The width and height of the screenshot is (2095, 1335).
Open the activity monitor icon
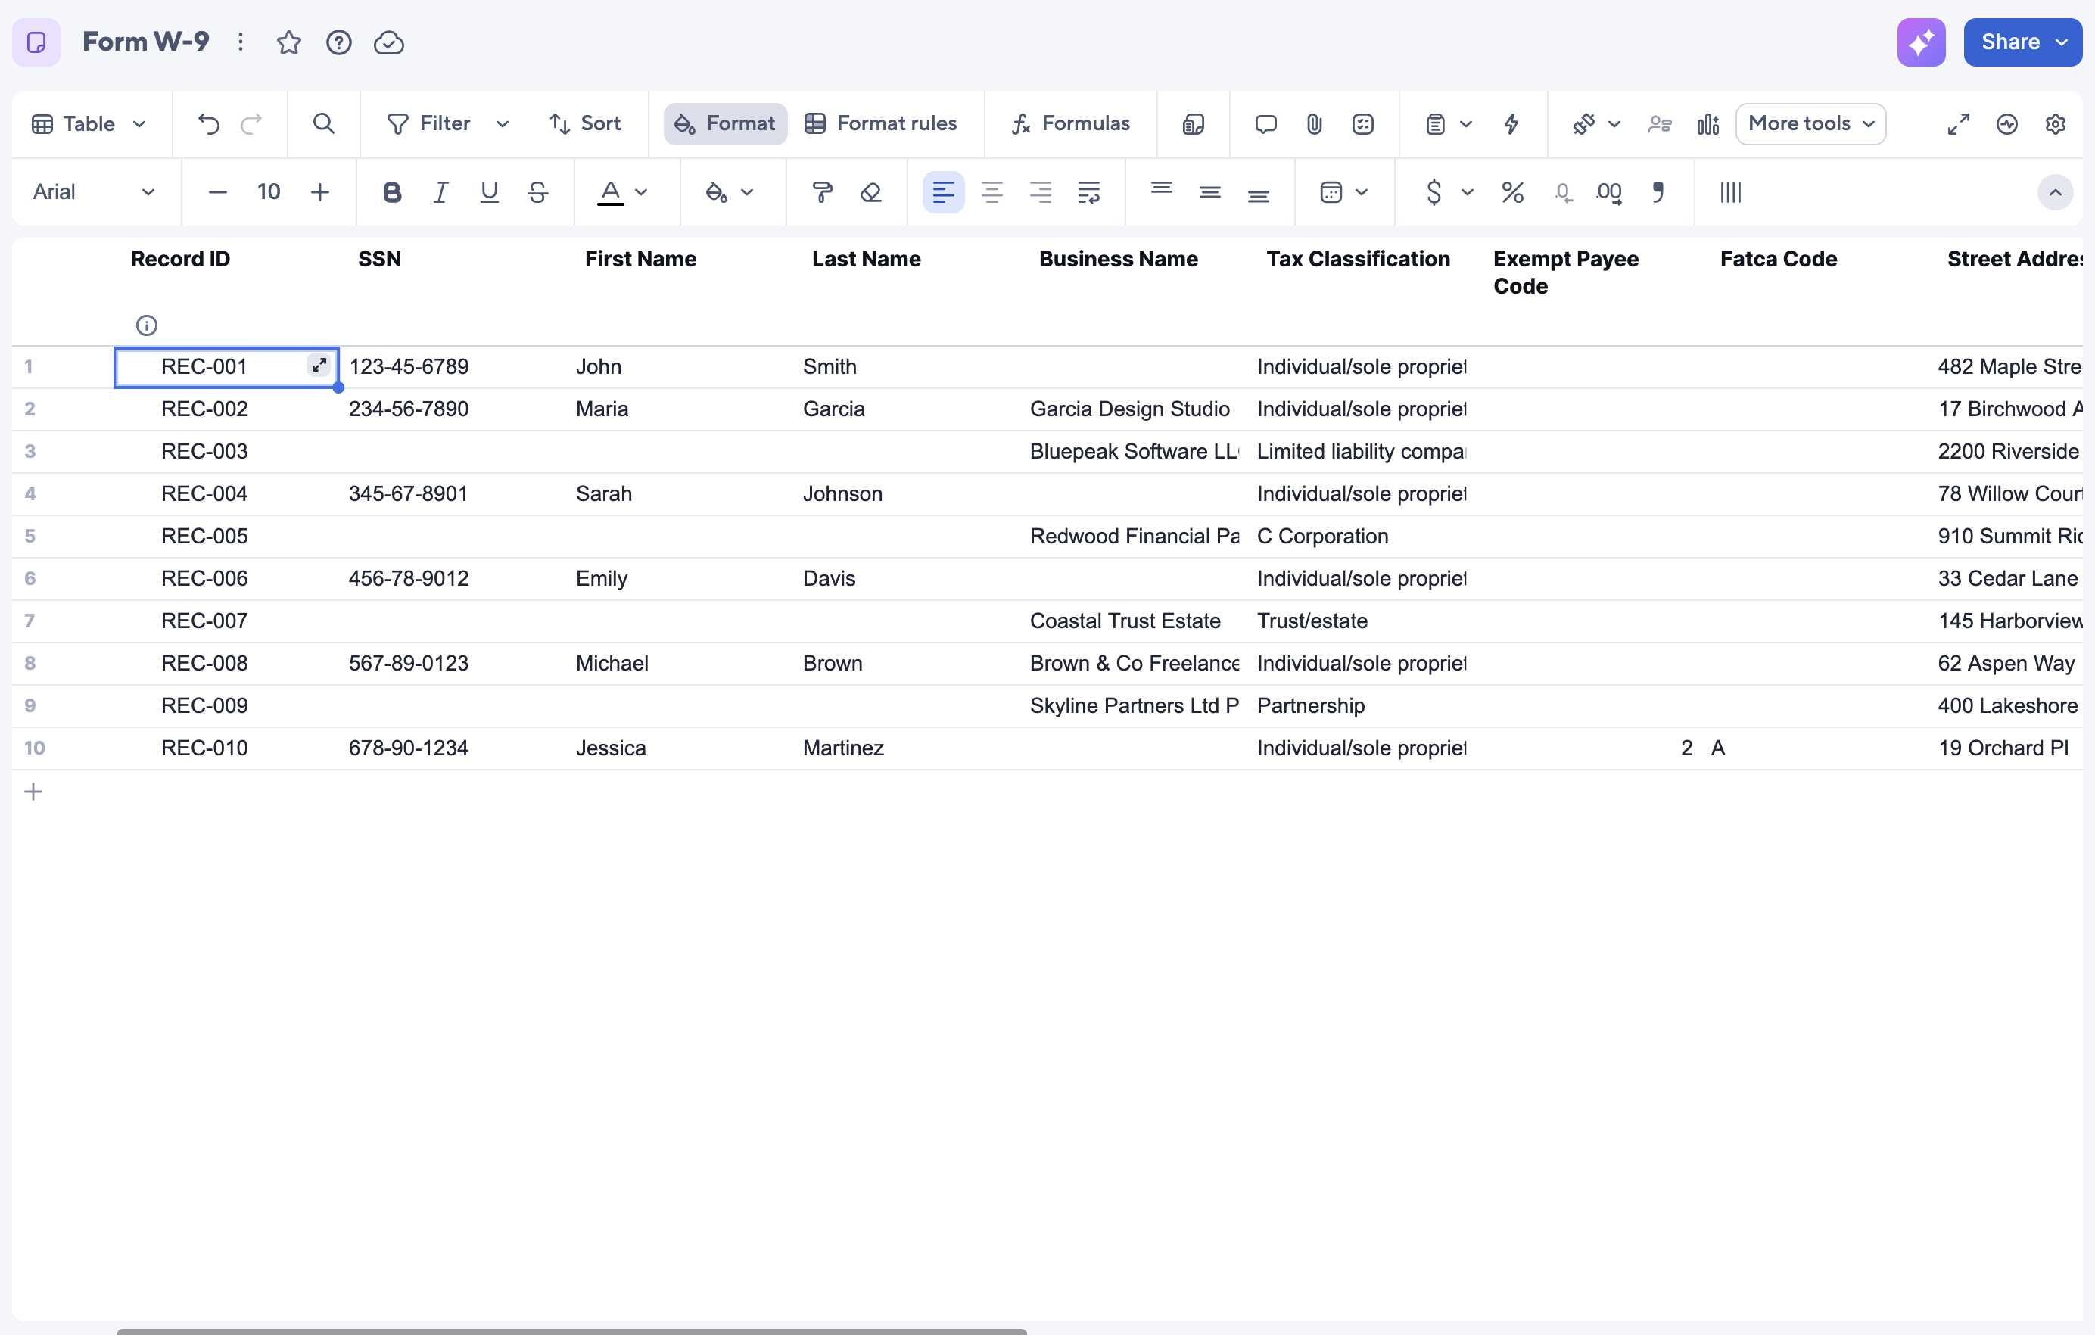(x=2007, y=123)
